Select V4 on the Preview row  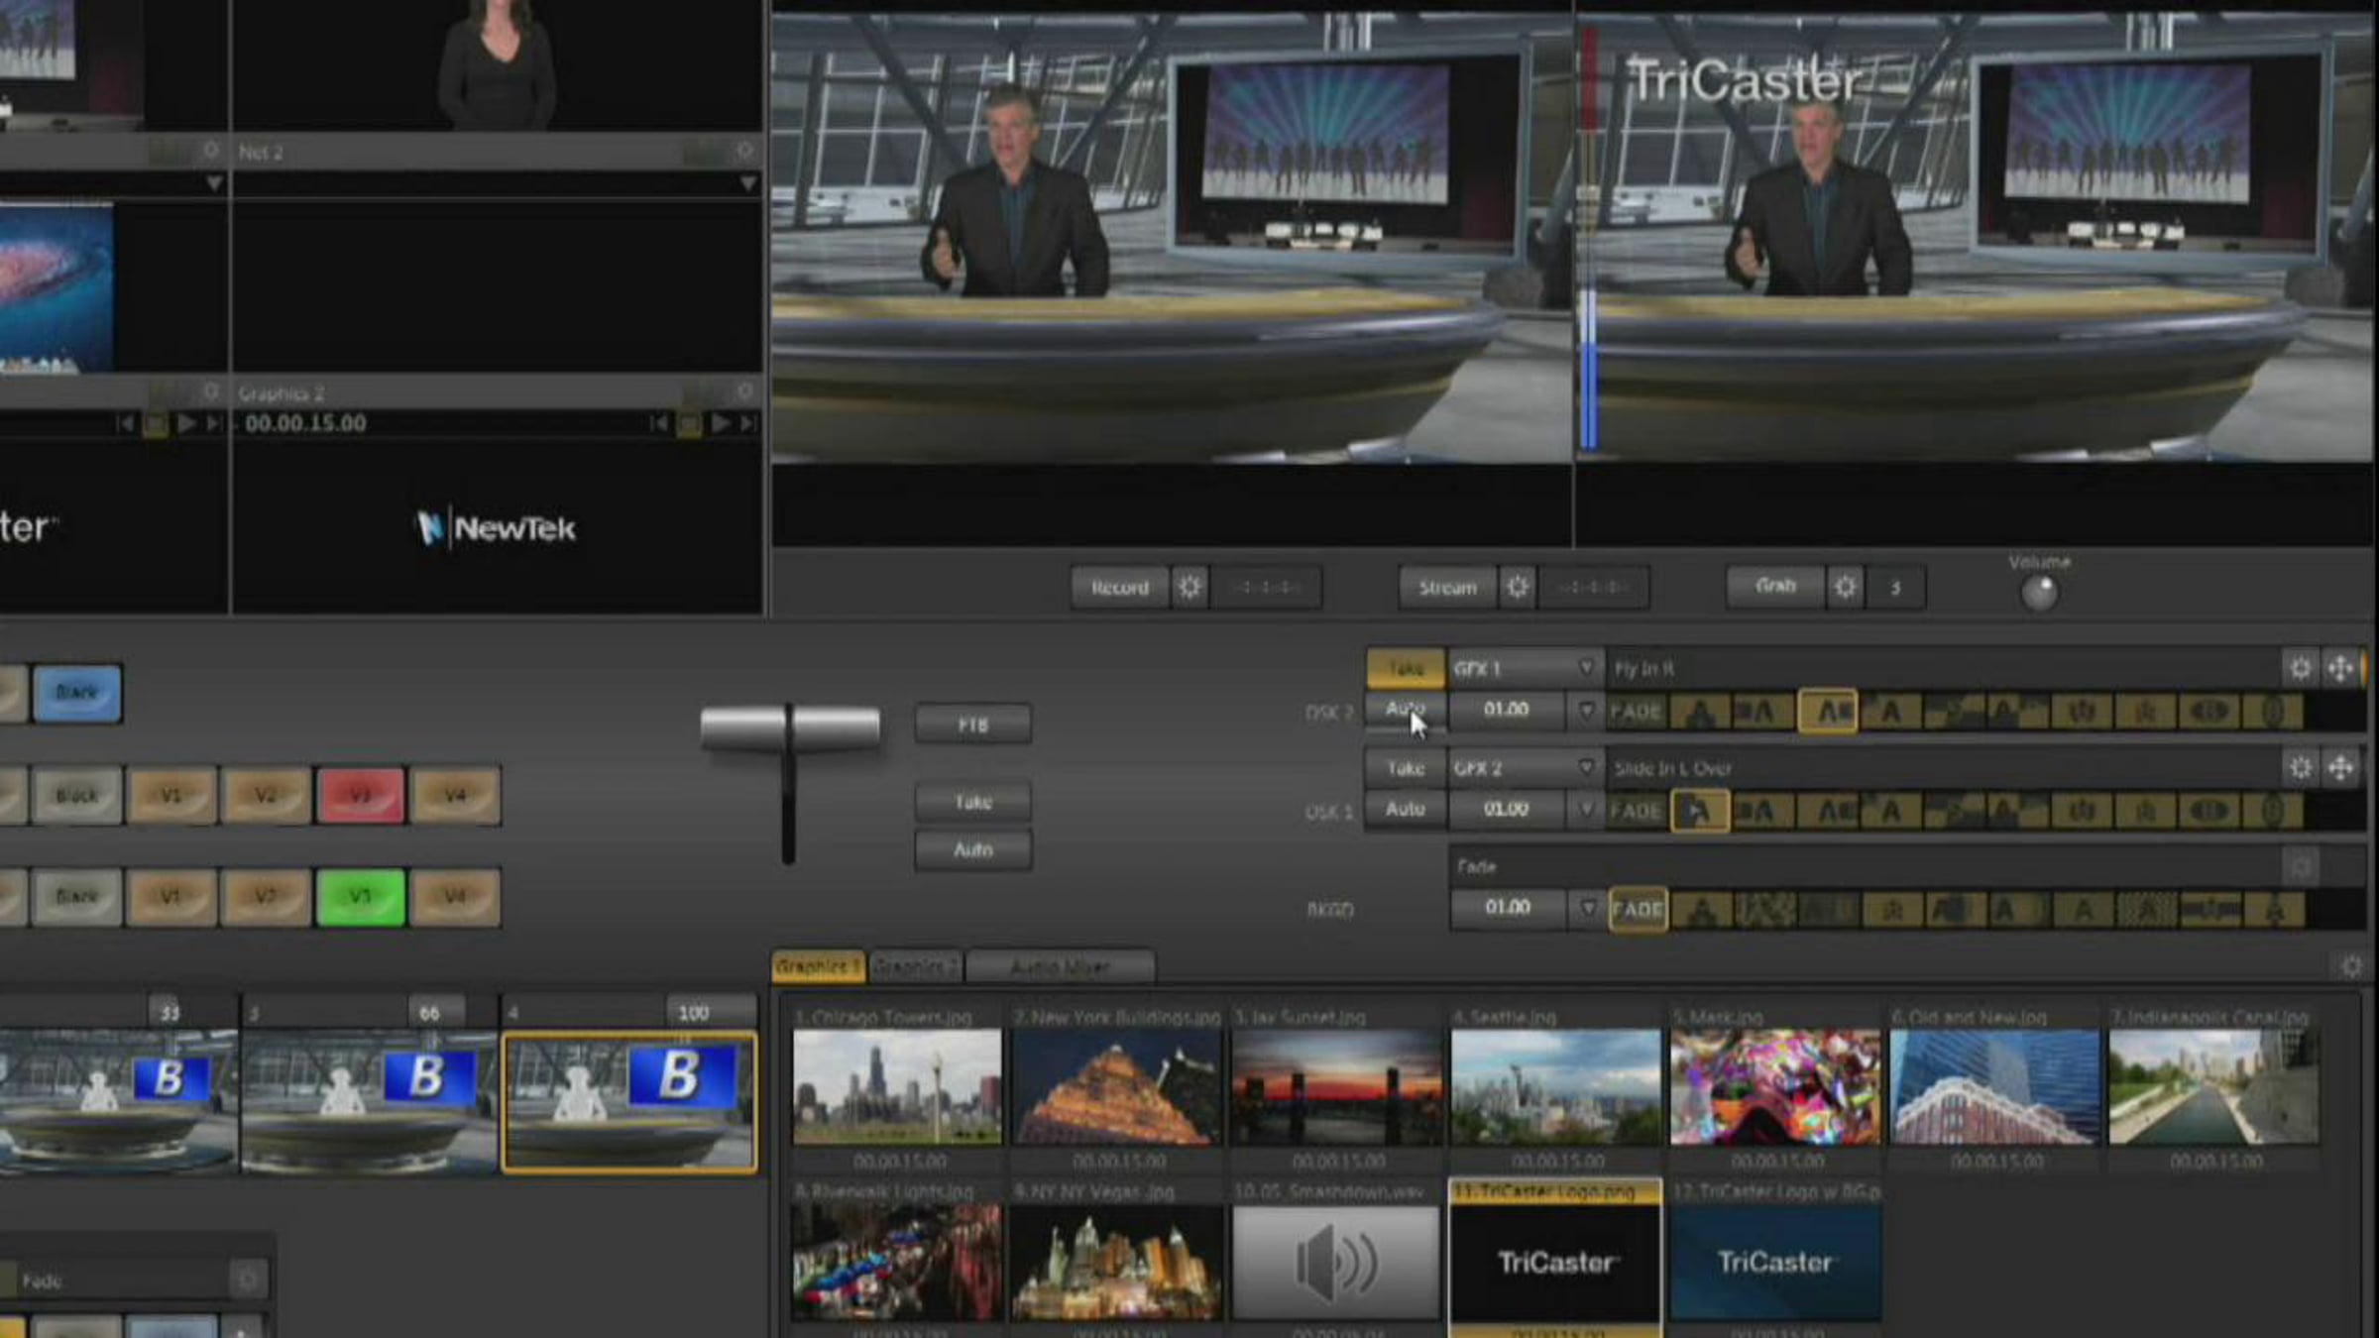455,897
